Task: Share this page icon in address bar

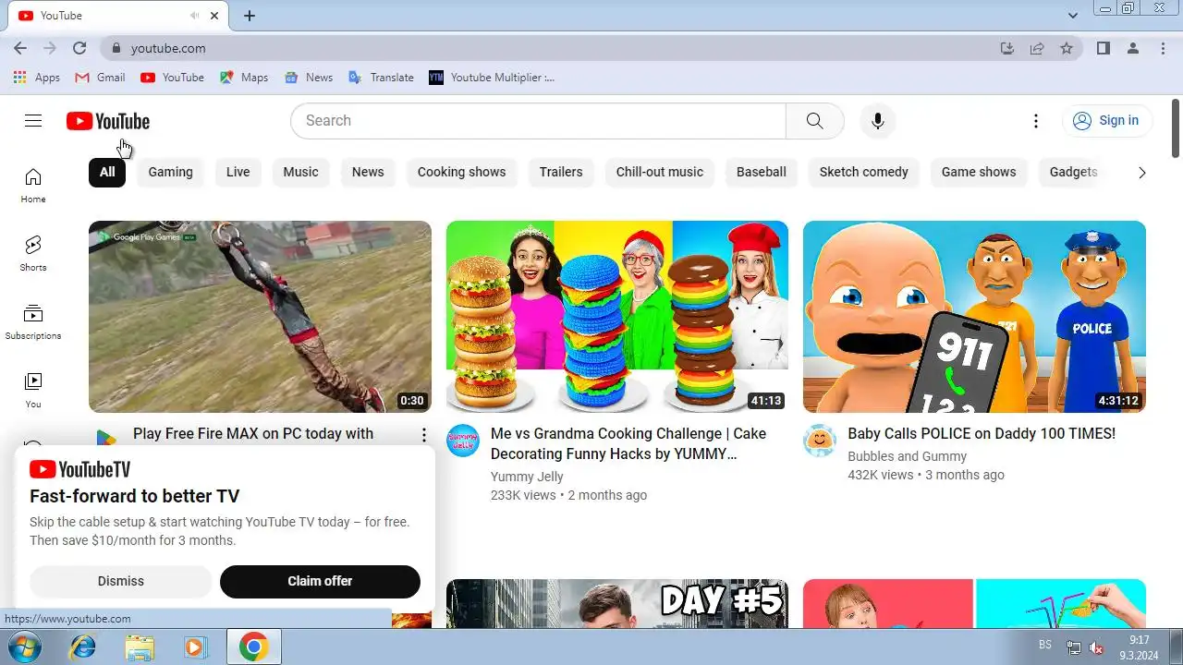Action: point(1037,48)
